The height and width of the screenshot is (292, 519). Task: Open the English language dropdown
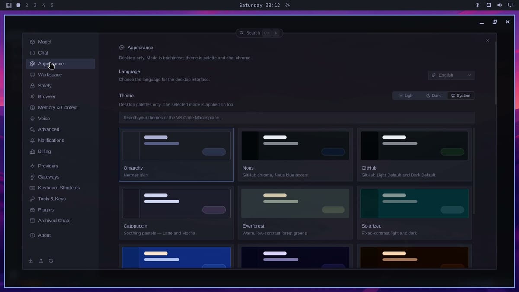[451, 75]
